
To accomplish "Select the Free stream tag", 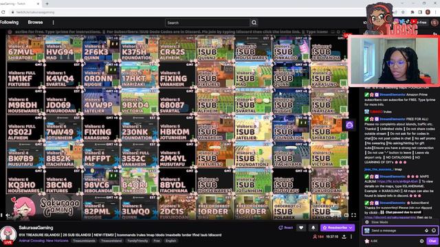I will point(157,241).
